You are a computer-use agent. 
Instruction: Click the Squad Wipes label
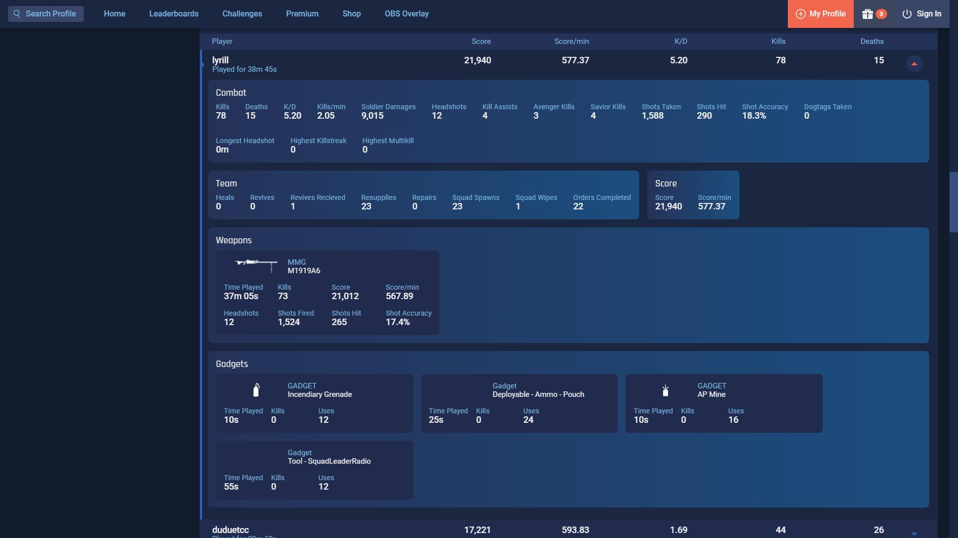click(536, 197)
